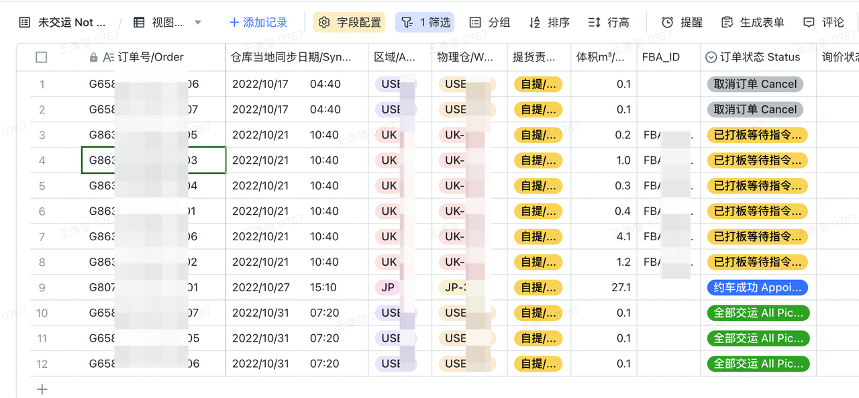Click the field configuration gear icon

324,23
